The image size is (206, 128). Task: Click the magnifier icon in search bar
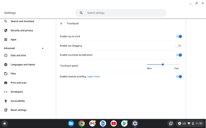81,13
